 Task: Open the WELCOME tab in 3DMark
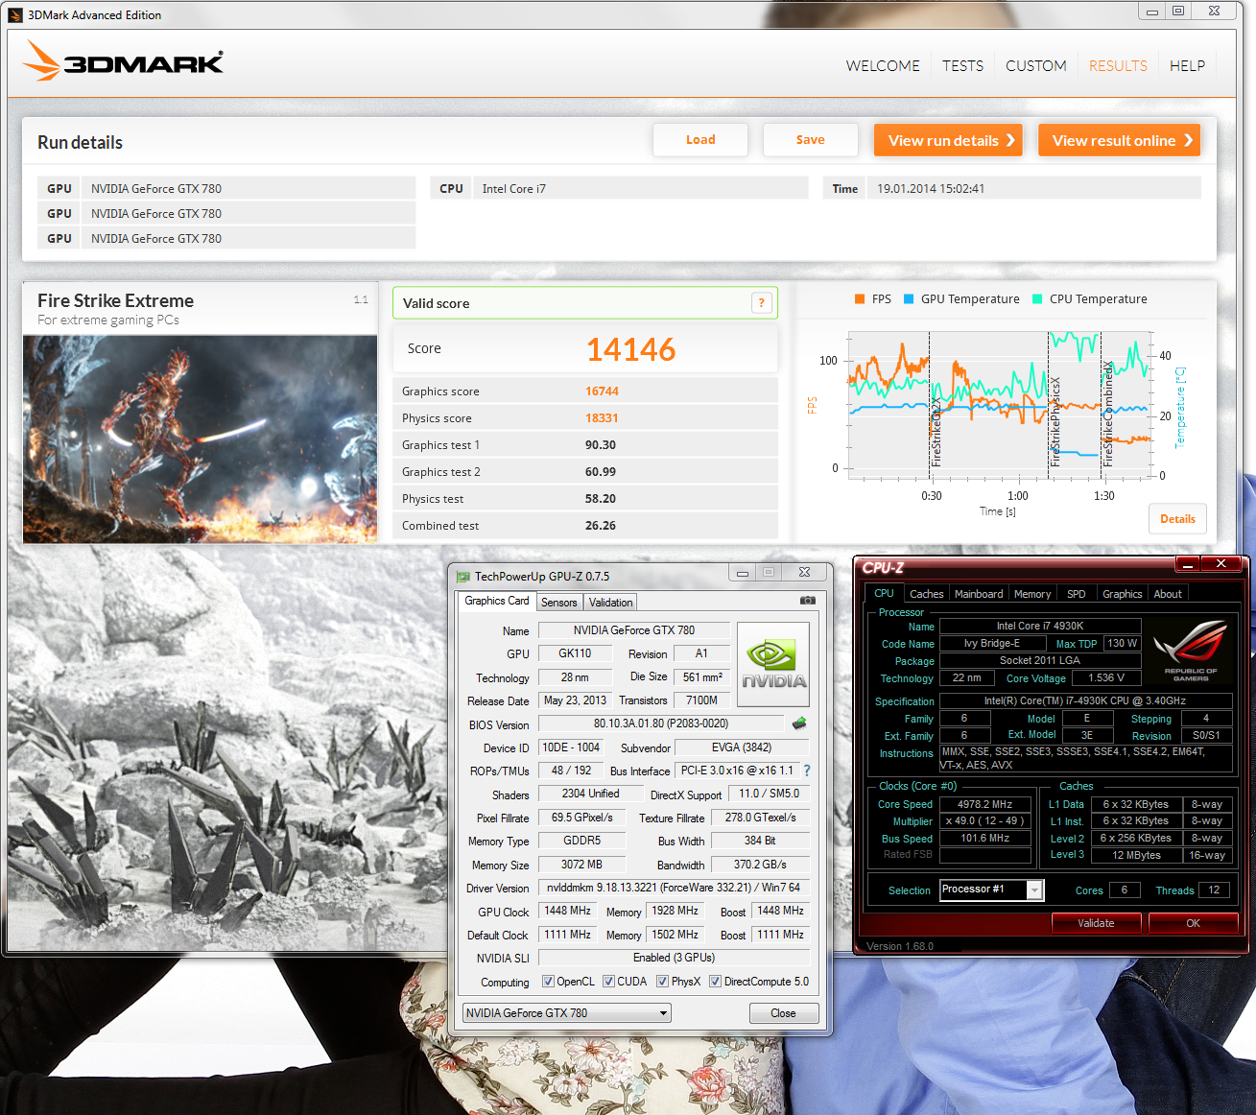[x=883, y=65]
